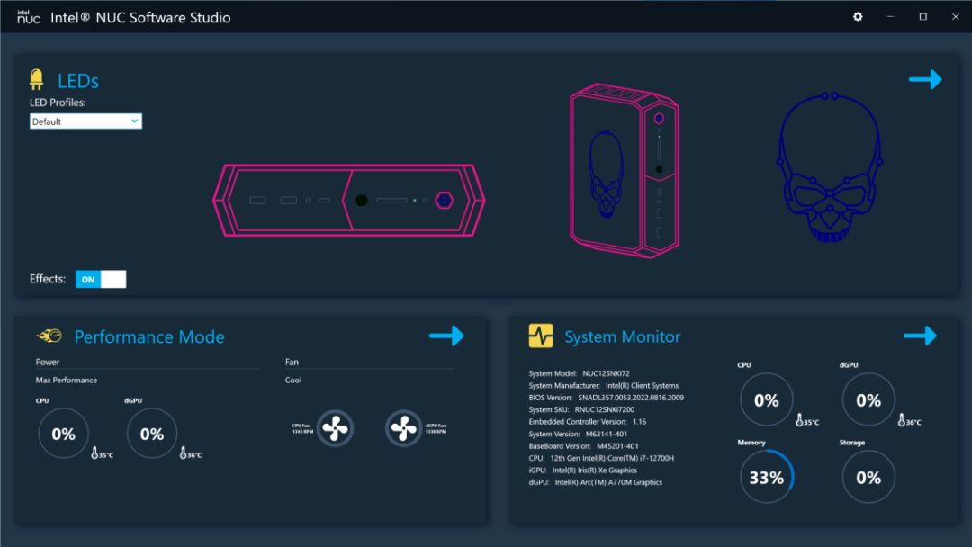Image resolution: width=972 pixels, height=547 pixels.
Task: Click the blue skull LED graphic
Action: (830, 167)
